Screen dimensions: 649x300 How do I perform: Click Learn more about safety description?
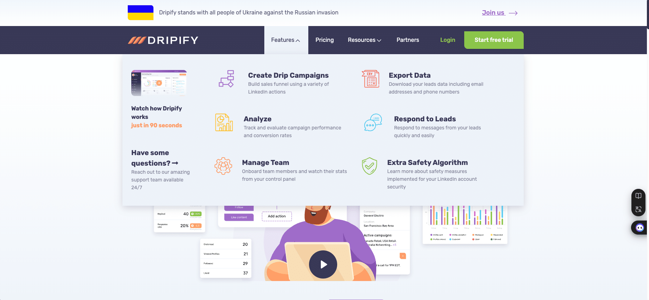(x=432, y=179)
